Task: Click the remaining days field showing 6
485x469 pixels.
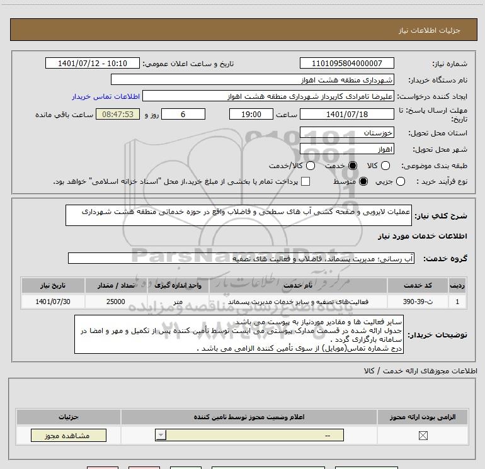Action: point(183,114)
